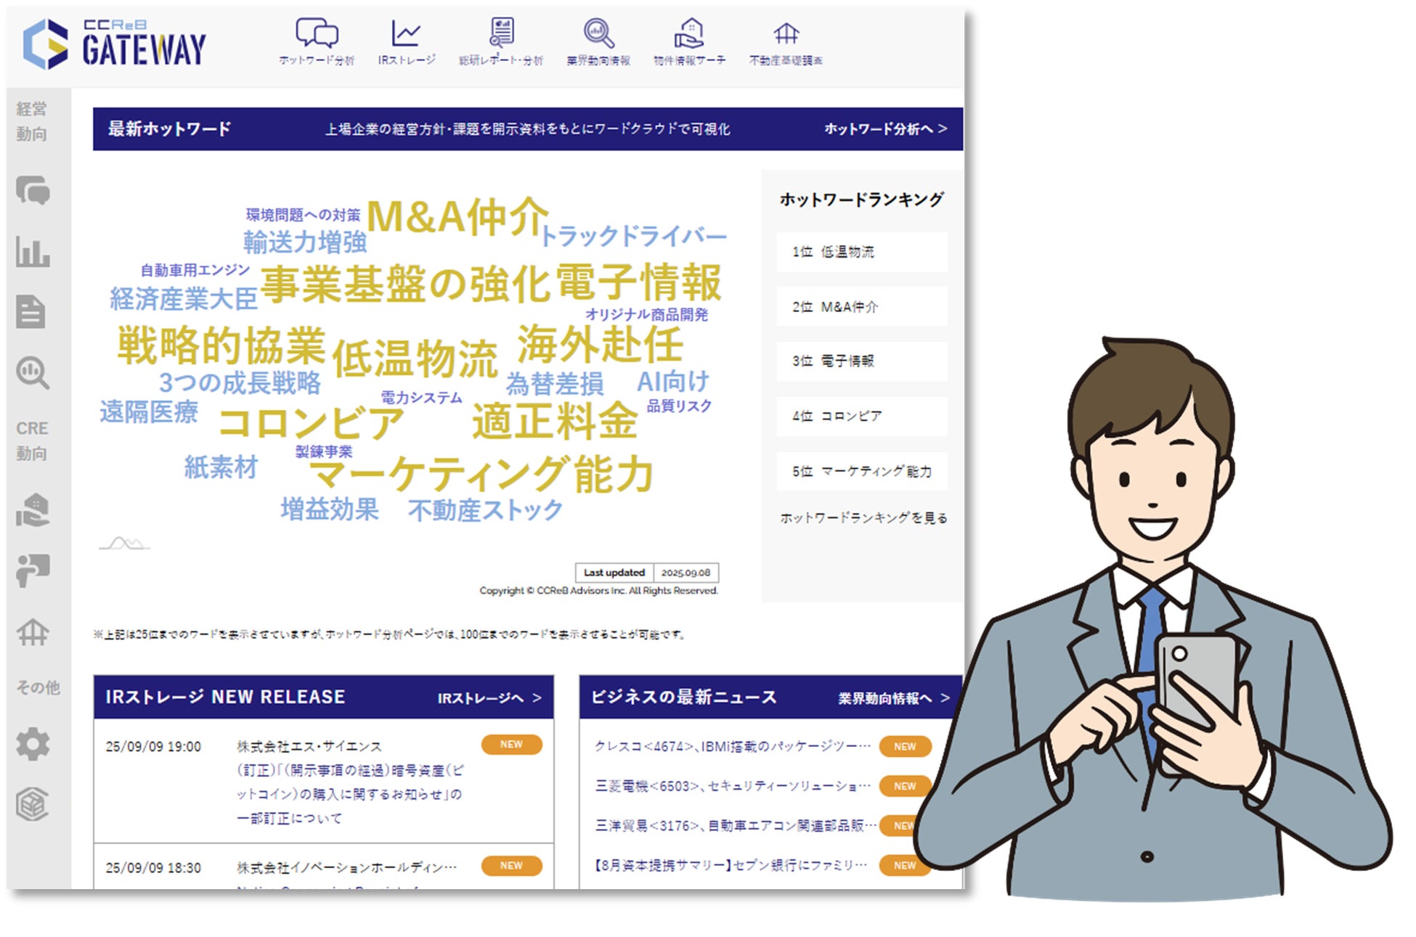Open 総研レポート・分析 document icon in header

click(x=501, y=33)
